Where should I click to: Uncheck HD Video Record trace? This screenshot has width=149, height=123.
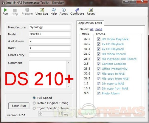[x=99, y=54]
